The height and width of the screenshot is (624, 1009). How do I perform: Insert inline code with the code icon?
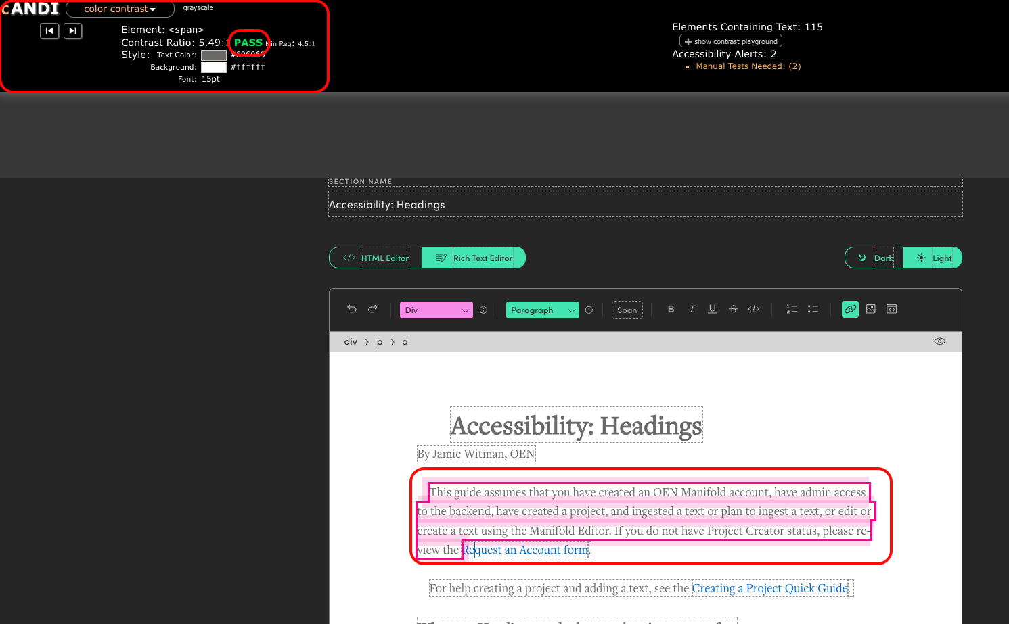(x=753, y=309)
